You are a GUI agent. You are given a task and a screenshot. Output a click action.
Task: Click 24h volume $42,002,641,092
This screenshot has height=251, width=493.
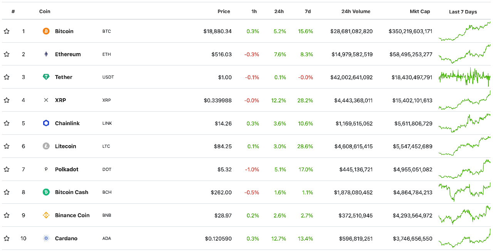click(352, 77)
